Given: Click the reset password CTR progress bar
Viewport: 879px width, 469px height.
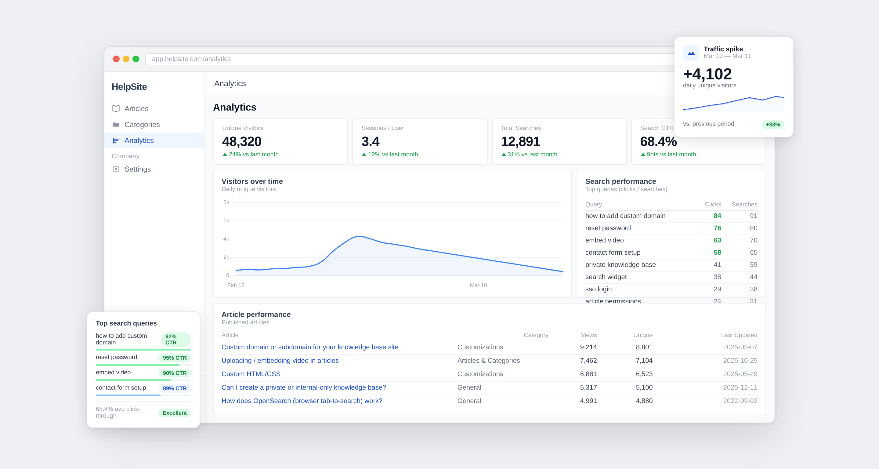Looking at the screenshot, I should click(x=143, y=365).
